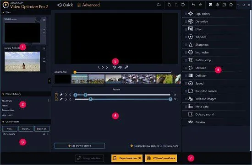This screenshot has height=165, width=252.
Task: Open the Stabilize tool icon
Action: pyautogui.click(x=191, y=68)
